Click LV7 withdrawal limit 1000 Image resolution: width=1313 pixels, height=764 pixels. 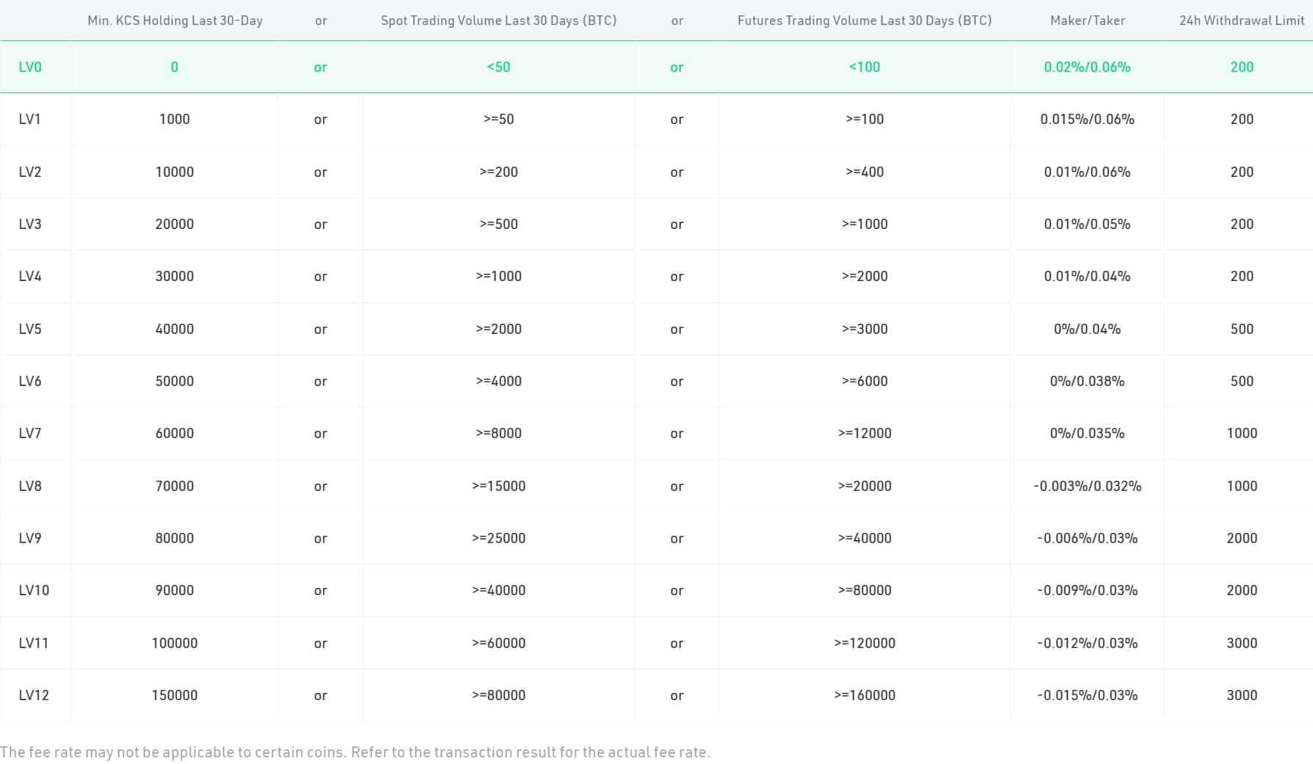click(1242, 433)
